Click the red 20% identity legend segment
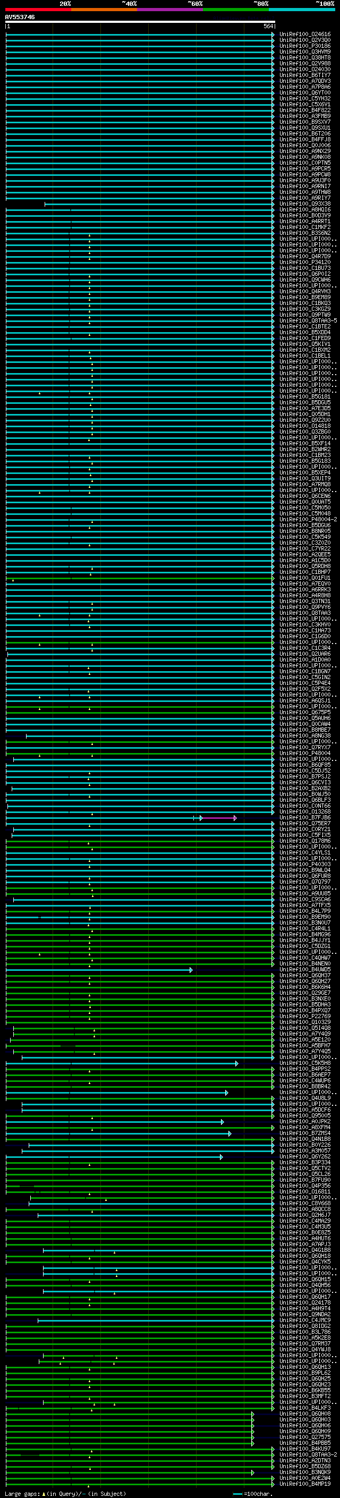Screen dimensions: 340x1498 (38, 10)
